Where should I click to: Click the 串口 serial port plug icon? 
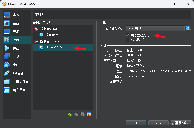tap(7, 65)
